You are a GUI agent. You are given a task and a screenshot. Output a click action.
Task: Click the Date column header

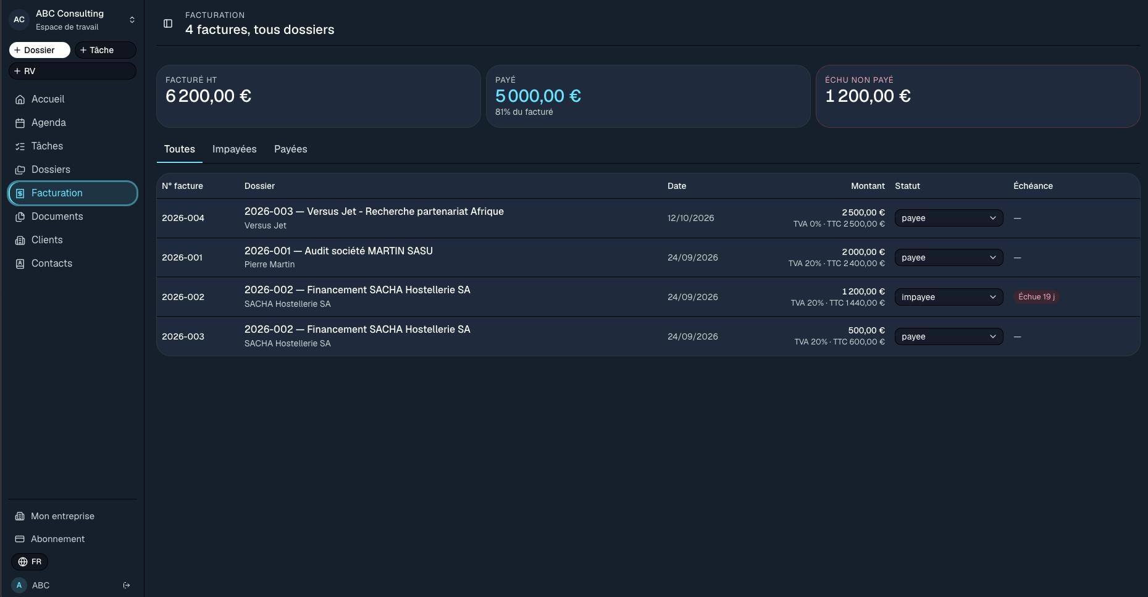pos(677,186)
